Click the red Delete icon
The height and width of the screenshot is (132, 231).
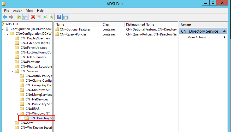pyautogui.click(x=33, y=17)
